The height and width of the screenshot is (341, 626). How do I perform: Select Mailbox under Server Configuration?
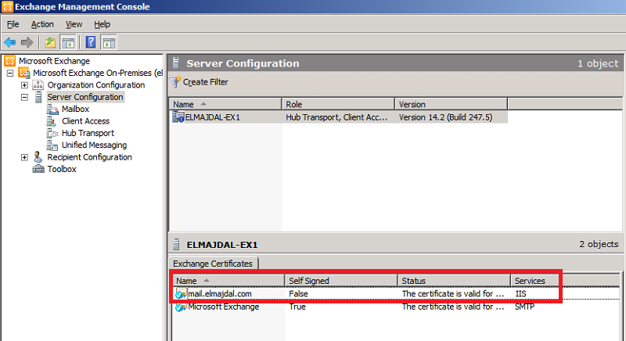[75, 109]
